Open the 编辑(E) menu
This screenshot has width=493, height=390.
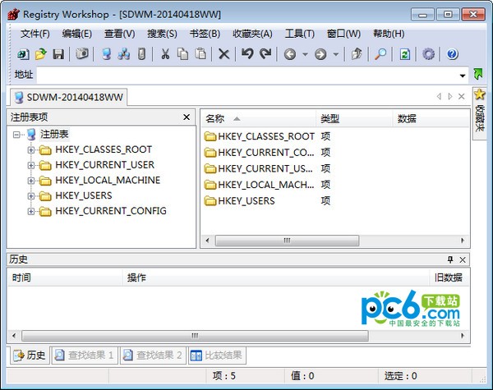click(x=77, y=34)
